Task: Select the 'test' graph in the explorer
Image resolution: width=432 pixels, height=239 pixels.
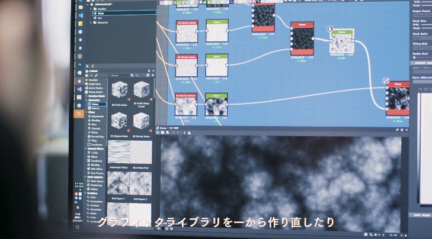Action: [100, 18]
